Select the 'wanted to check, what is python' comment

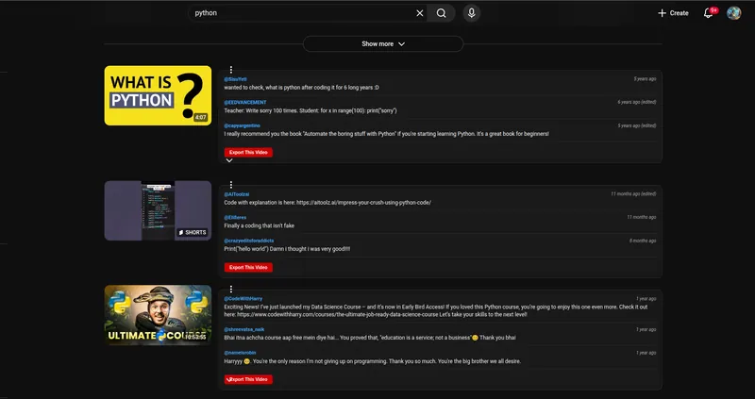[301, 88]
